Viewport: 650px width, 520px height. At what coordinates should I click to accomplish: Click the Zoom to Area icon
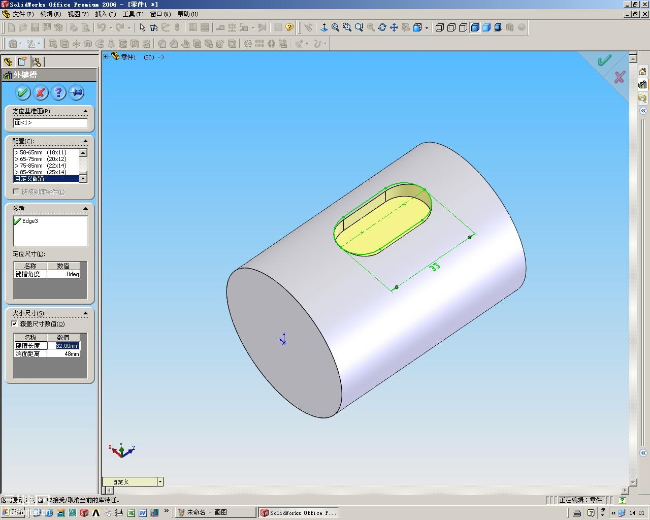347,27
